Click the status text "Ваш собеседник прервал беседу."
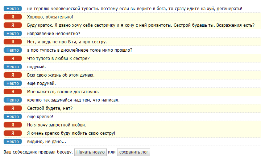261x164 pixels. pyautogui.click(x=38, y=152)
